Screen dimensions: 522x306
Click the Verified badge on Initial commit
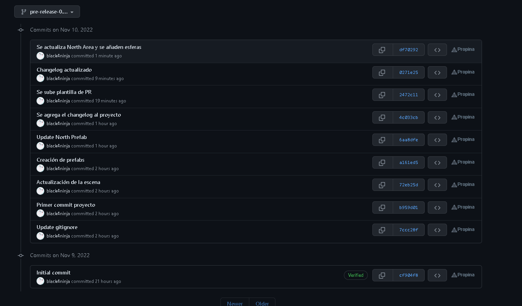tap(355, 275)
